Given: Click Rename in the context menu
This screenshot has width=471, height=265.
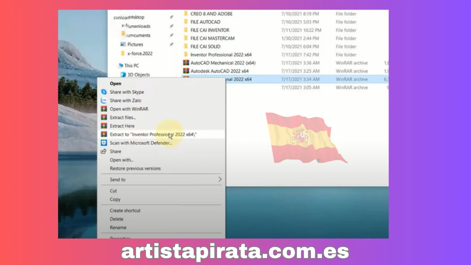Looking at the screenshot, I should [x=118, y=227].
